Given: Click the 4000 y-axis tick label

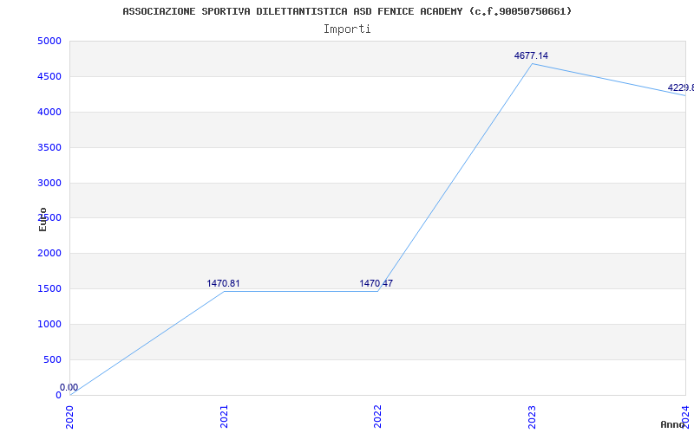Looking at the screenshot, I should (49, 112).
